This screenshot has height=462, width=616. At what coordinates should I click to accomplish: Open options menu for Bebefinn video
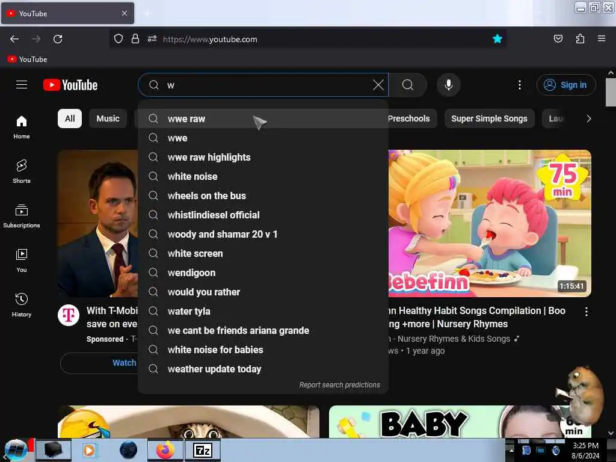tap(586, 312)
